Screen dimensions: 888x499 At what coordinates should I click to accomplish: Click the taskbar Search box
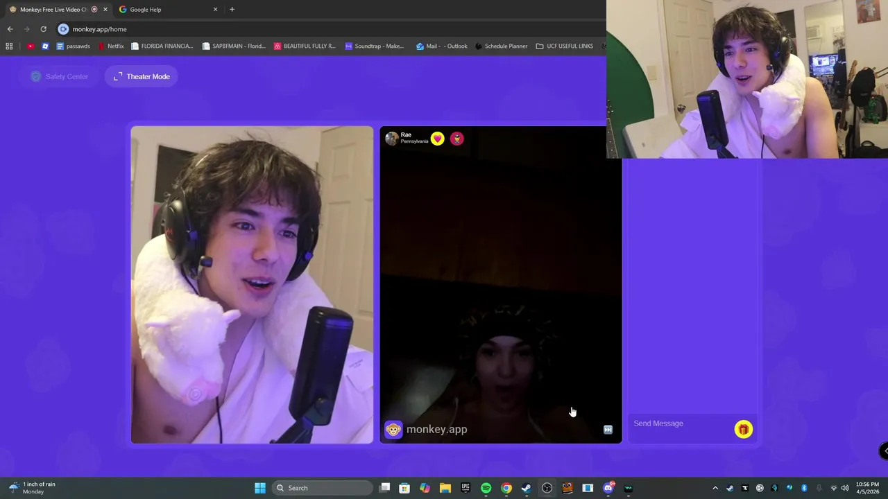[323, 488]
